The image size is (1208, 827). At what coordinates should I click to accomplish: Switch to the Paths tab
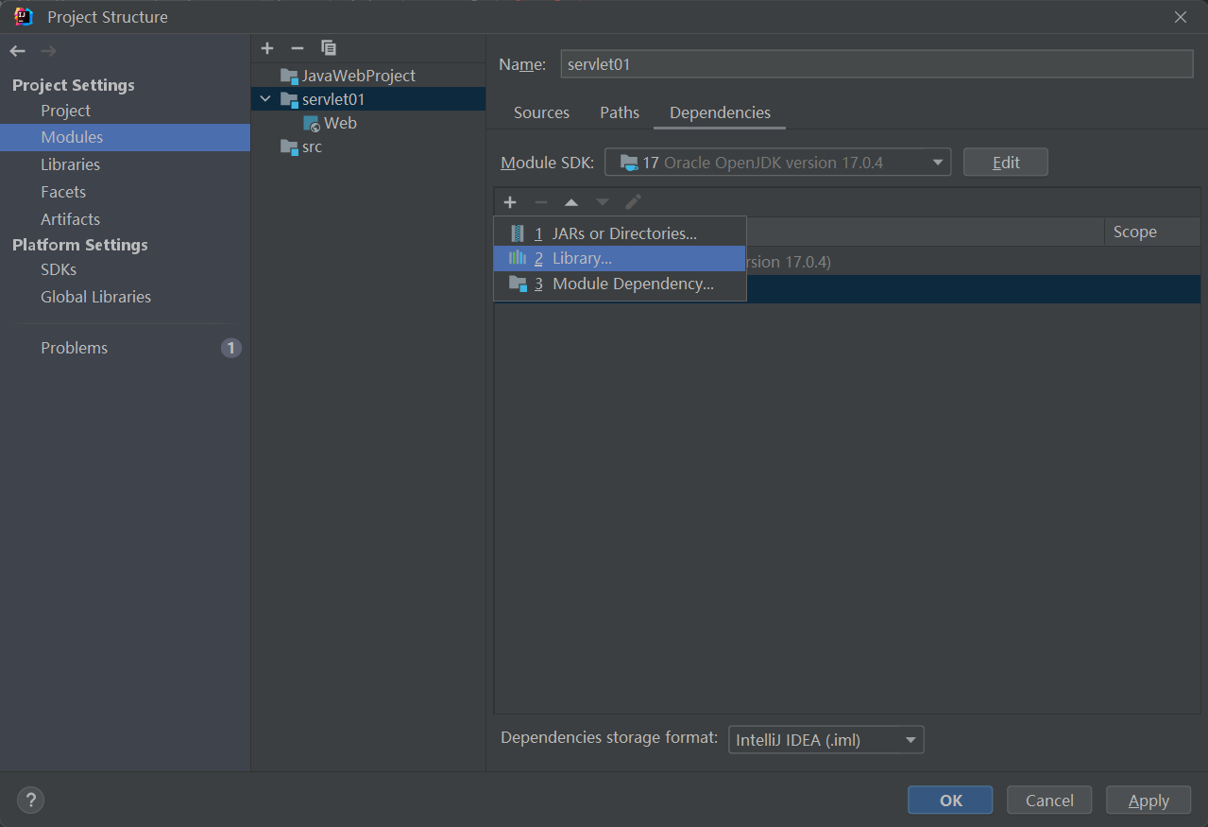click(x=620, y=112)
